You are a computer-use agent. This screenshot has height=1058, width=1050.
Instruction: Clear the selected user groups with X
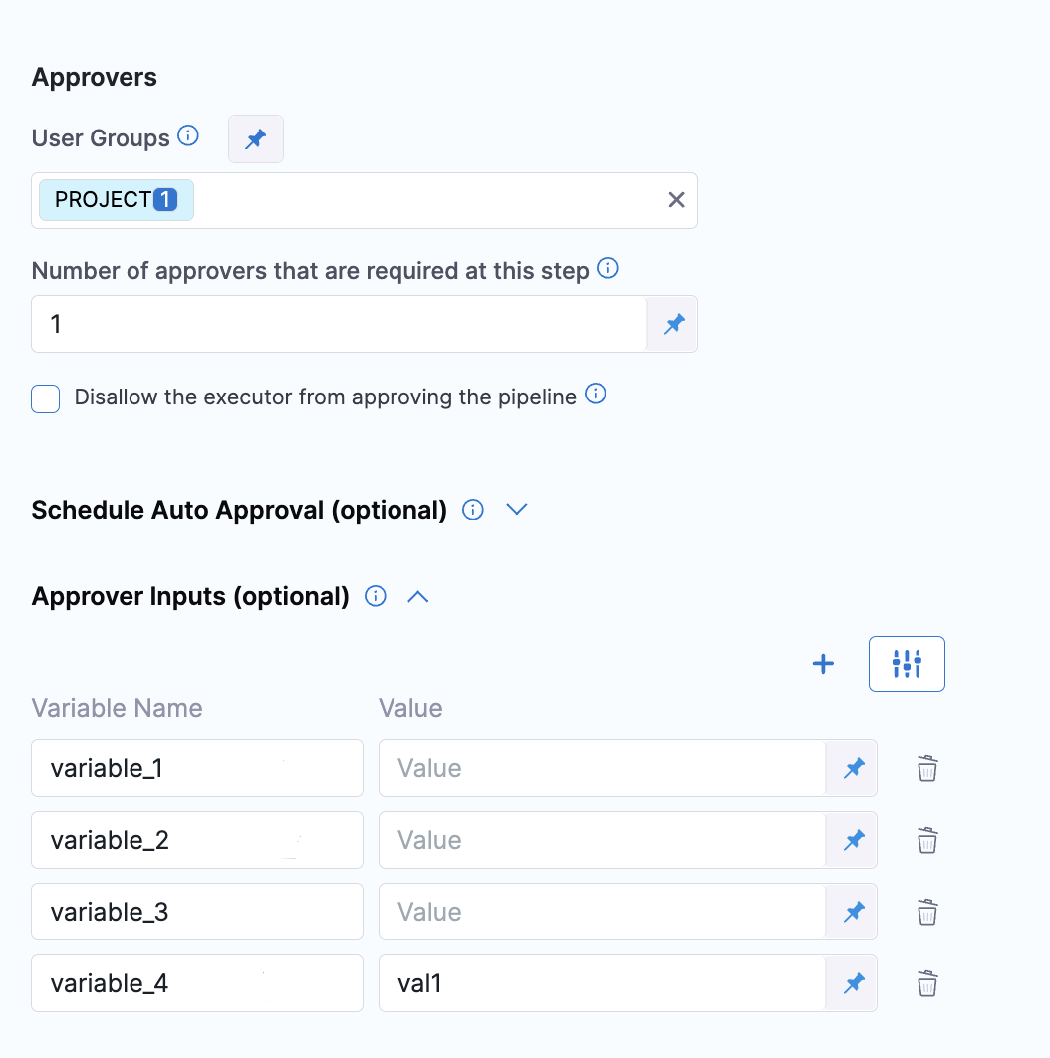676,200
